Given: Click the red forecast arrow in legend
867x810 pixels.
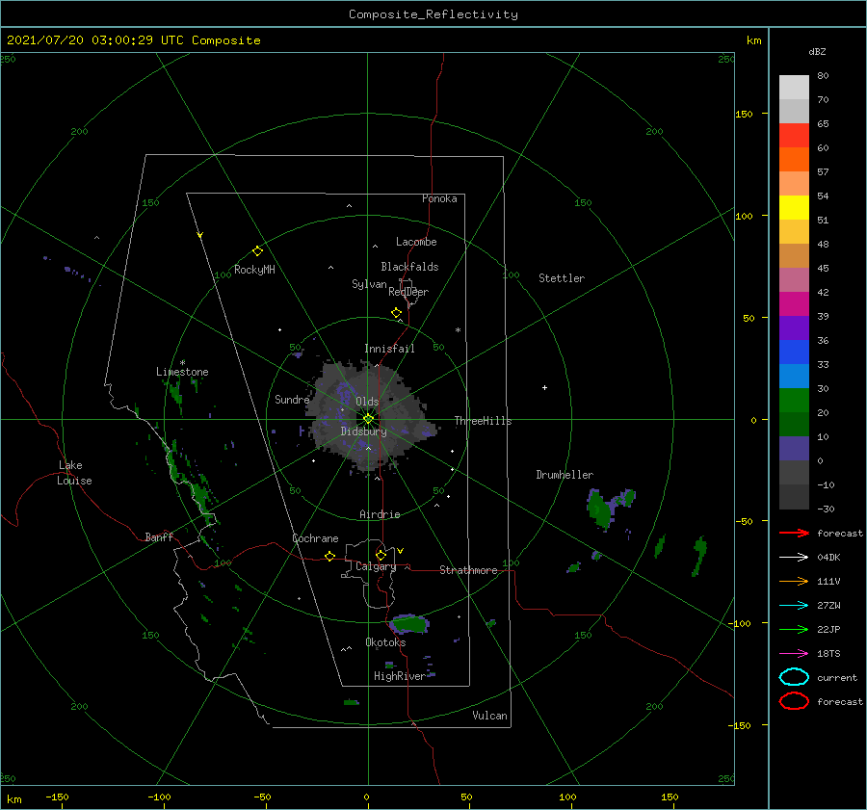Looking at the screenshot, I should [794, 533].
